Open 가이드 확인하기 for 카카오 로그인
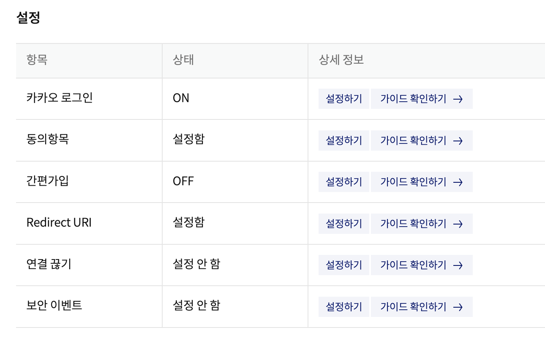 (421, 99)
